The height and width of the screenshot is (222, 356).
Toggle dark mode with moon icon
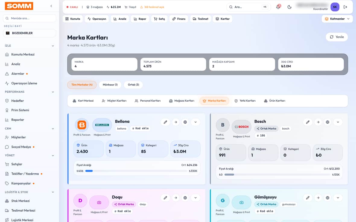click(x=289, y=7)
